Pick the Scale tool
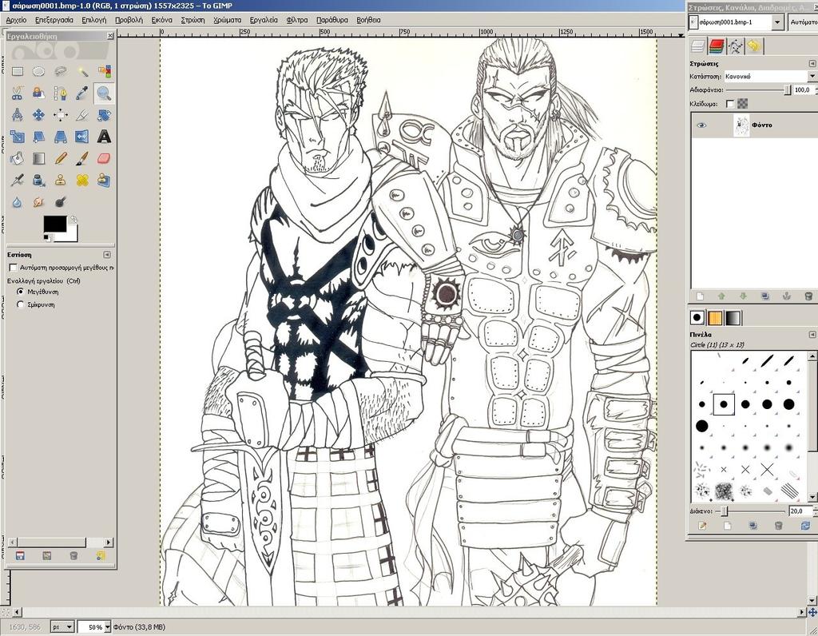The image size is (818, 636). 18,137
